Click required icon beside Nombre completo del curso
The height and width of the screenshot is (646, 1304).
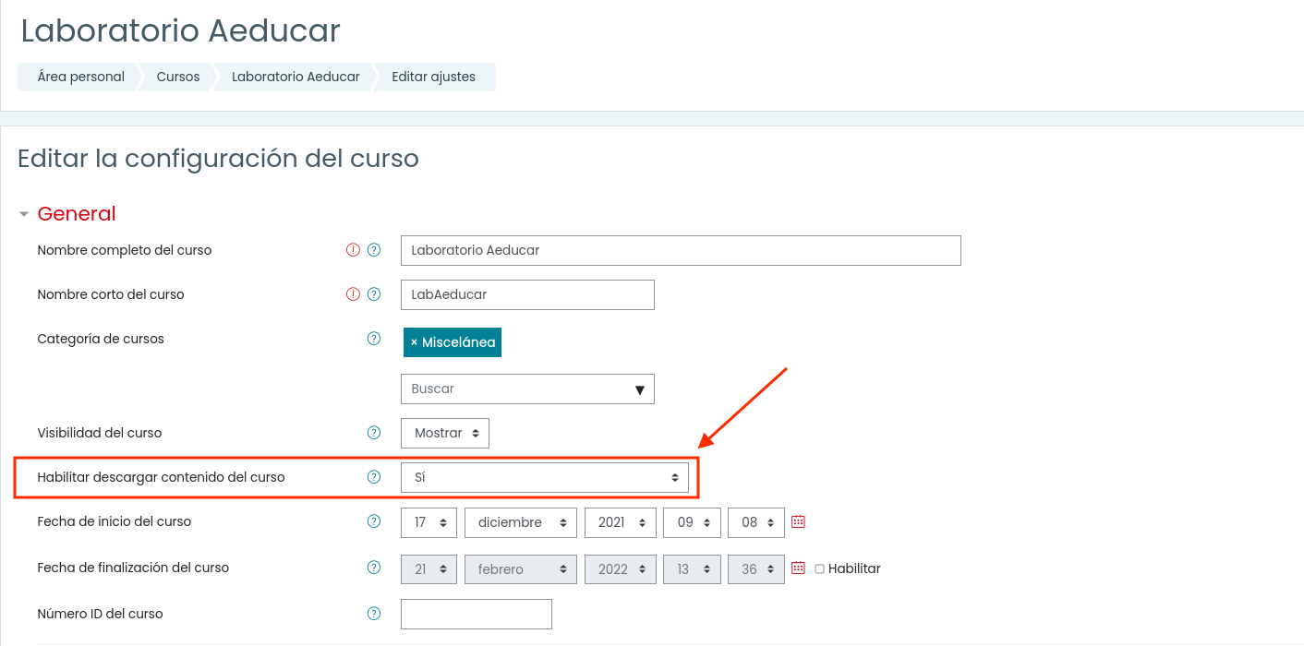click(353, 250)
